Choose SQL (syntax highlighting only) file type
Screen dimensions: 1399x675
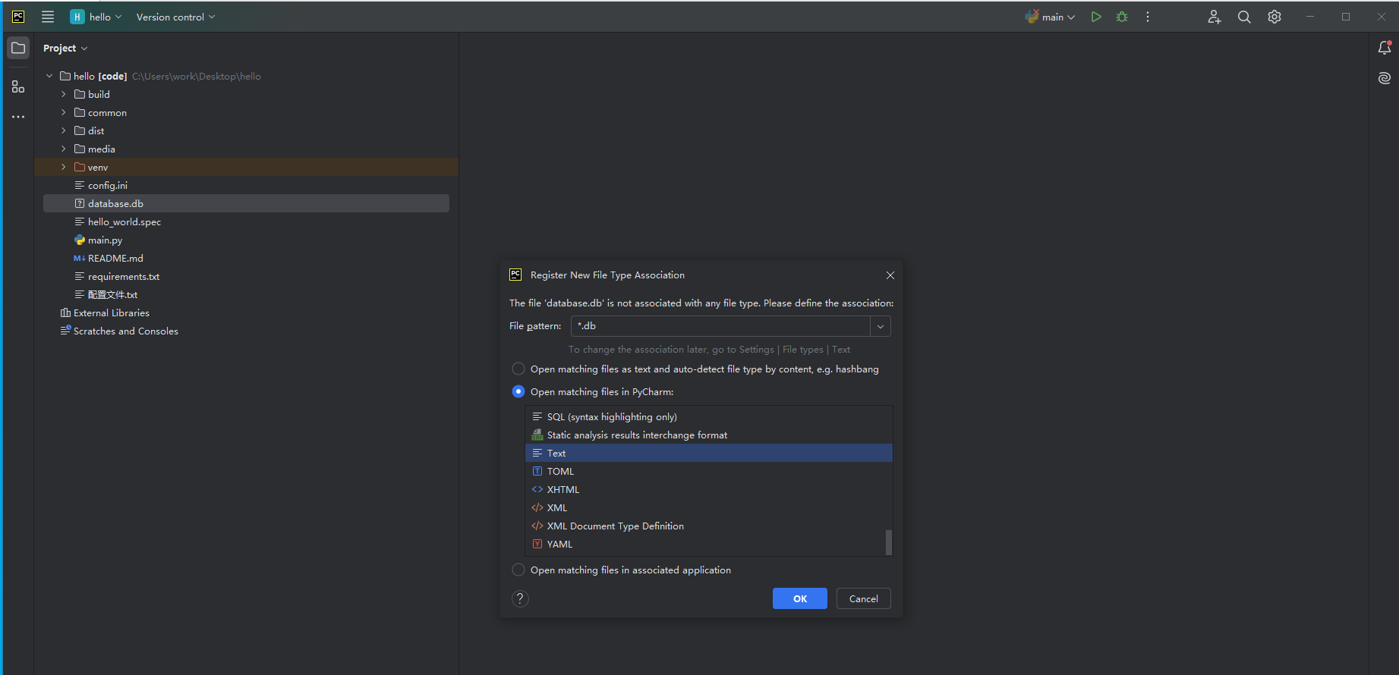(709, 416)
